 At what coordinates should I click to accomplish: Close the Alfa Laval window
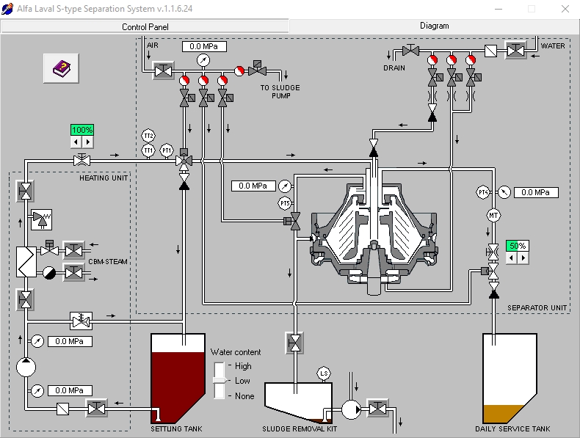(565, 9)
